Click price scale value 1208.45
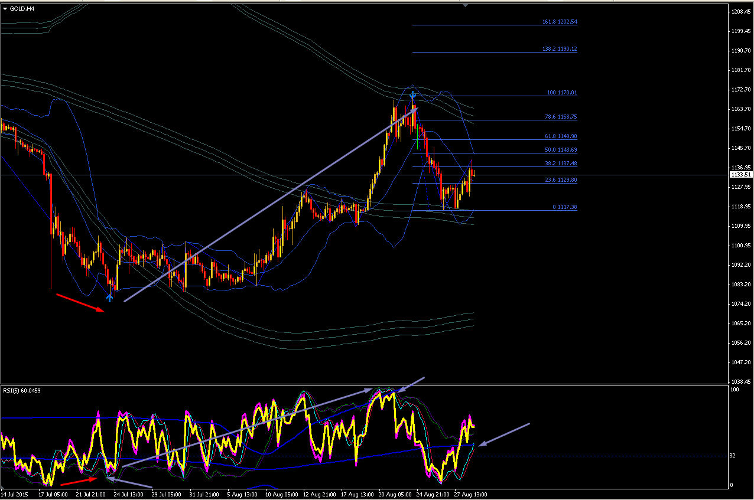This screenshot has height=500, width=754. (x=740, y=12)
